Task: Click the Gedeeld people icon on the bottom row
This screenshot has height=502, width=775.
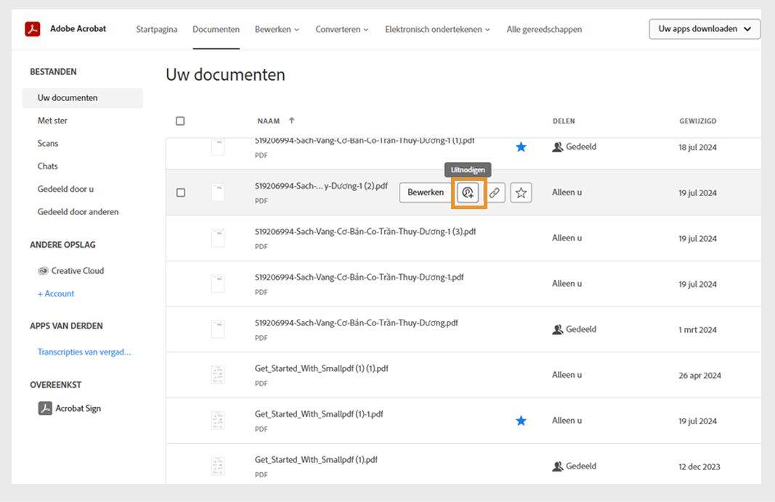Action: pos(556,466)
